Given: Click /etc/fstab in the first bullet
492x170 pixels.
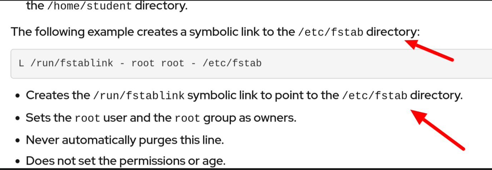Looking at the screenshot, I should (375, 96).
